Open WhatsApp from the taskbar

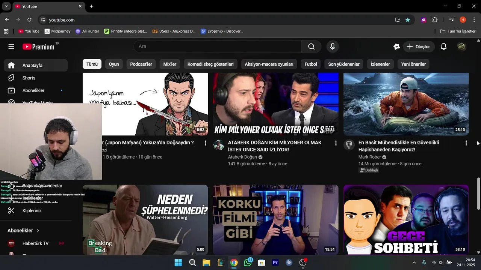pyautogui.click(x=248, y=262)
